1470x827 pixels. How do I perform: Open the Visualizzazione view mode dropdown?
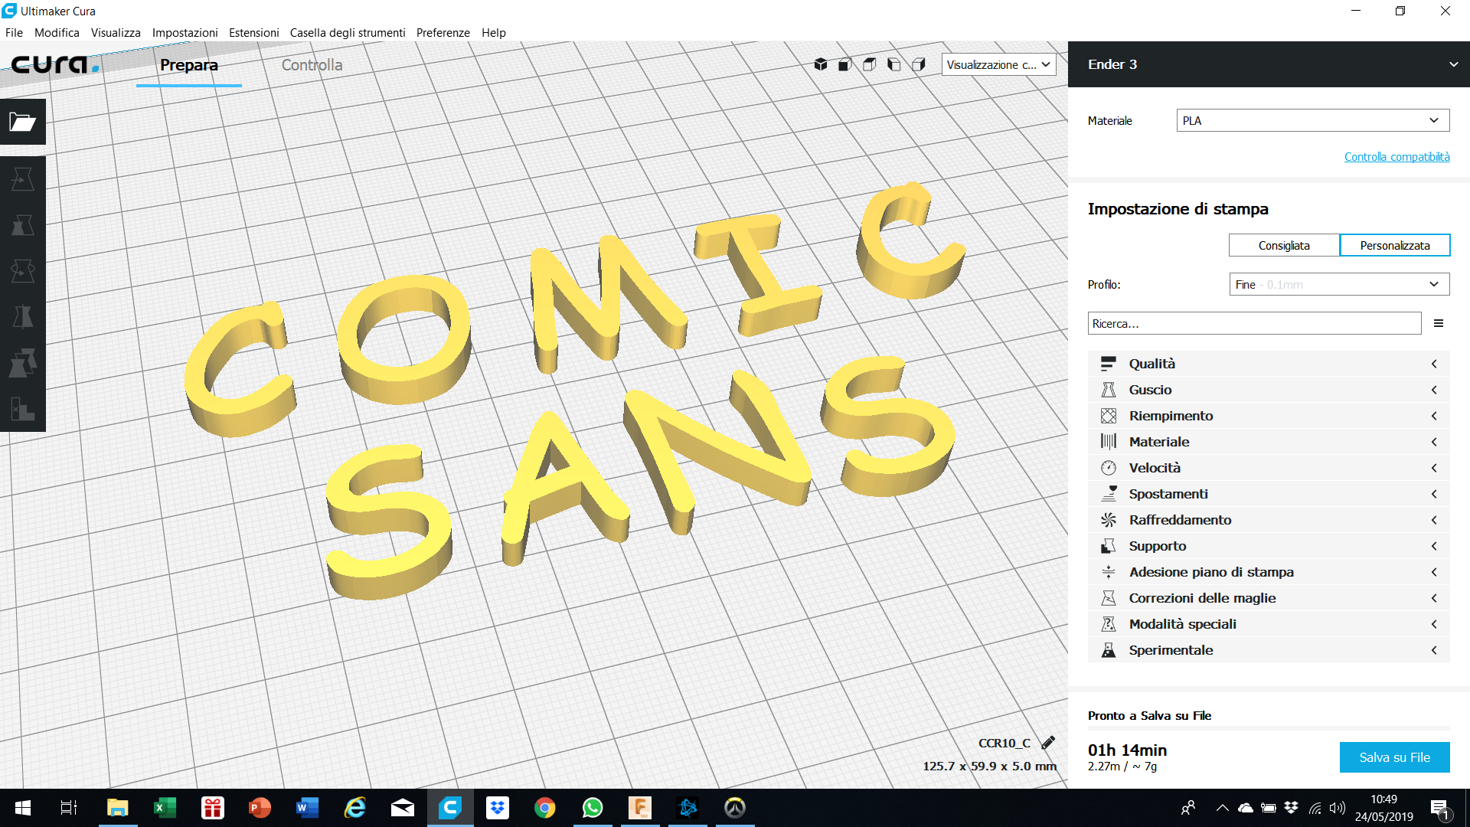998,64
